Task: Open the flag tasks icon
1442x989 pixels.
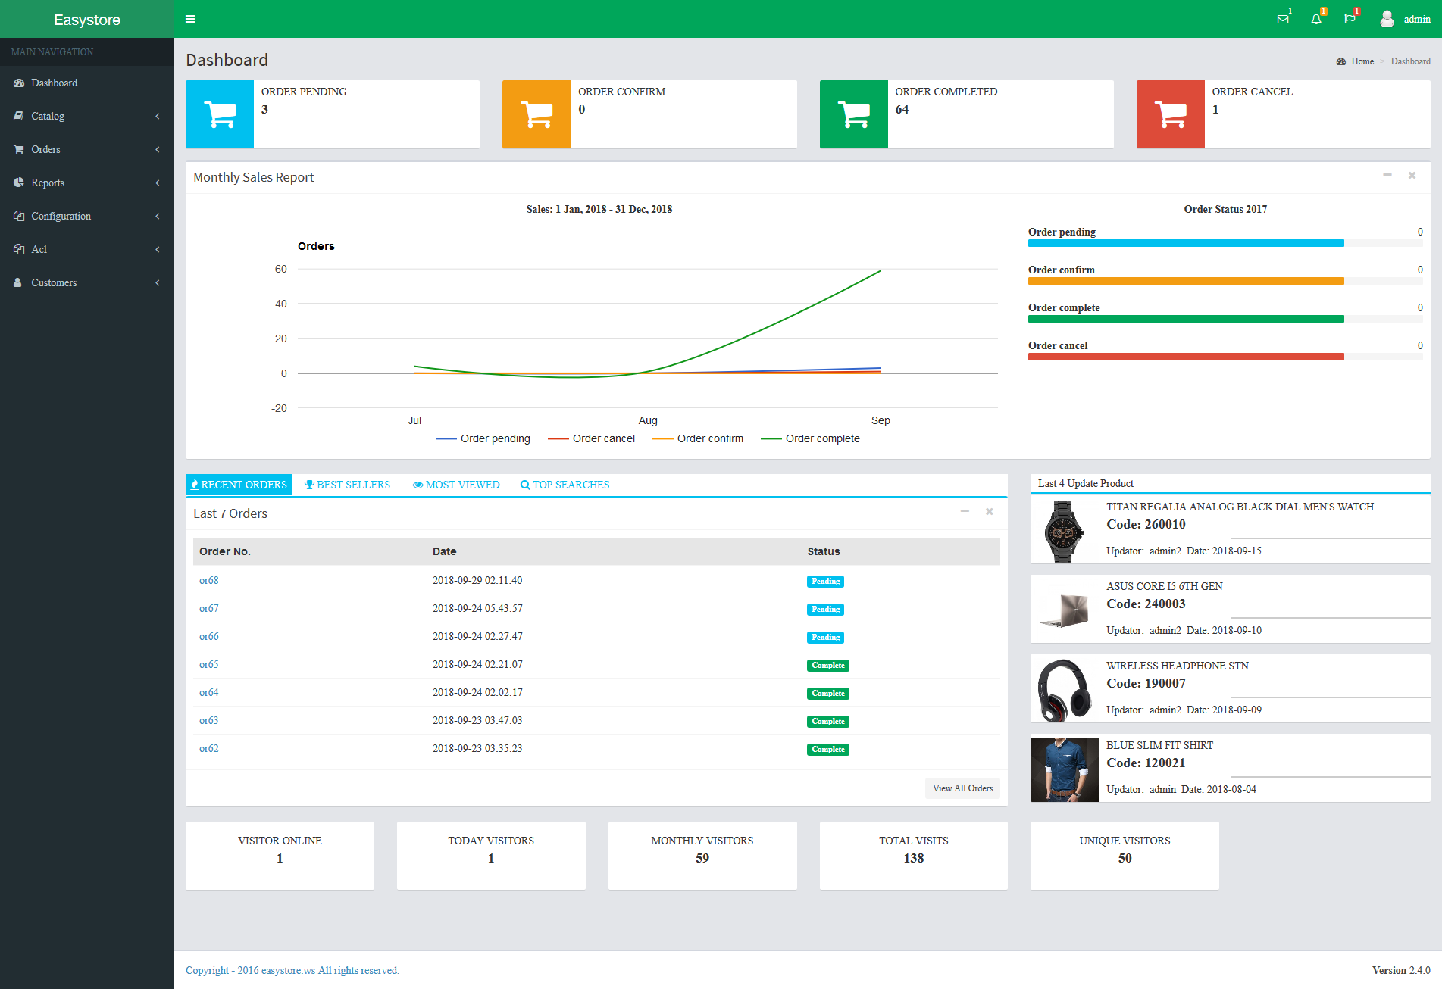Action: tap(1350, 20)
